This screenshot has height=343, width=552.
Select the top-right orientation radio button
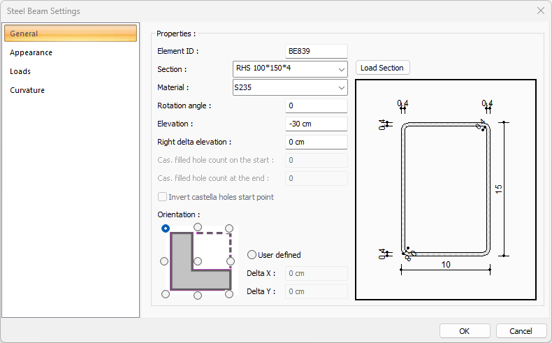[231, 227]
